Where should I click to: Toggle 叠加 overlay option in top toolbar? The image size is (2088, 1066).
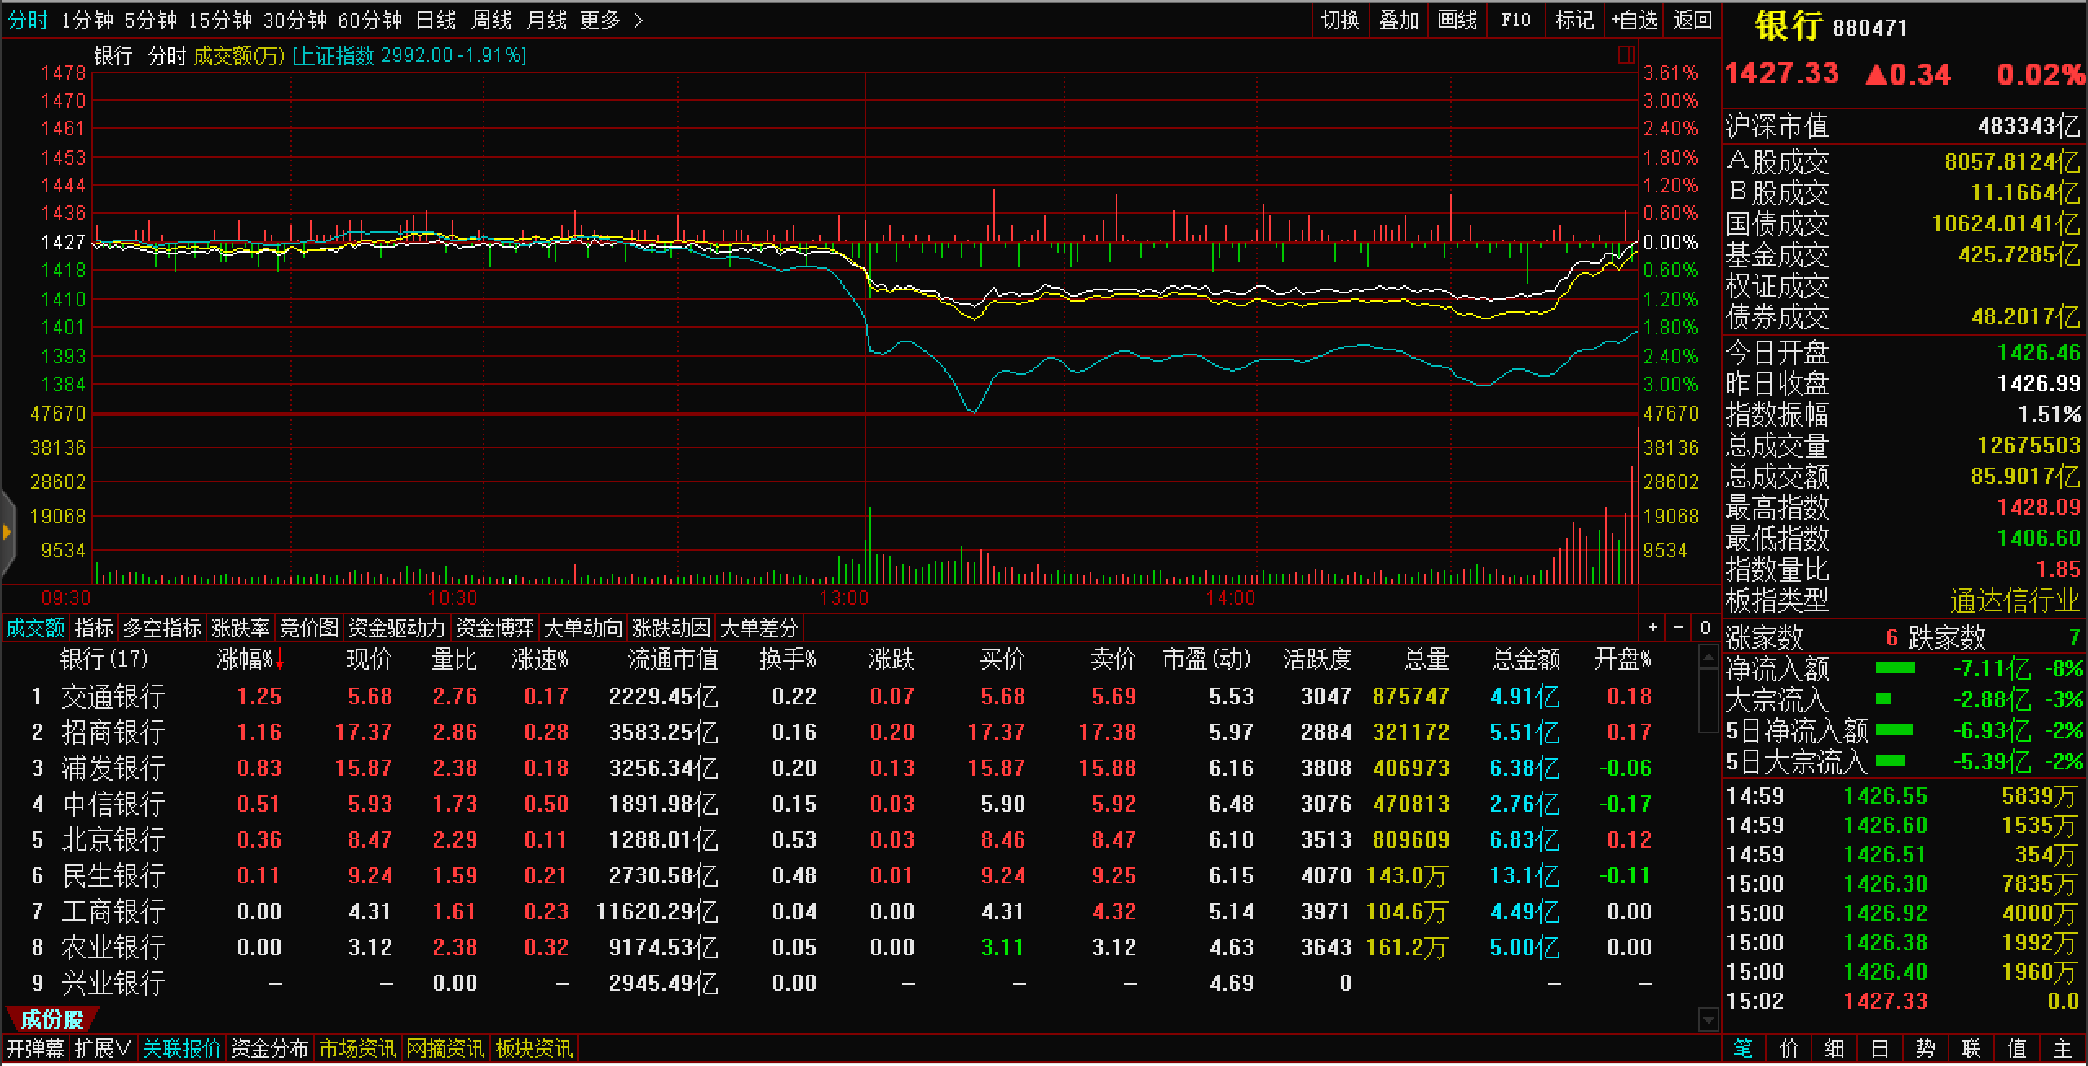click(1399, 20)
